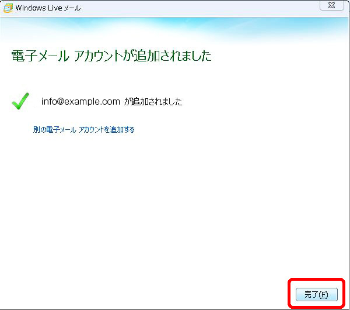The image size is (350, 310).
Task: Close the Windows Live メール dialog
Action: (x=332, y=5)
